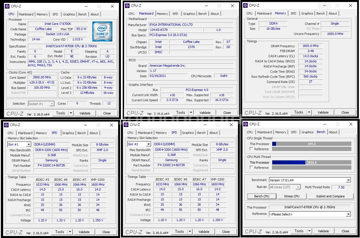The width and height of the screenshot is (360, 238).
Task: Click manufacturer EVGA INTERNATIONAL CO.LTD
Action: 191,25
